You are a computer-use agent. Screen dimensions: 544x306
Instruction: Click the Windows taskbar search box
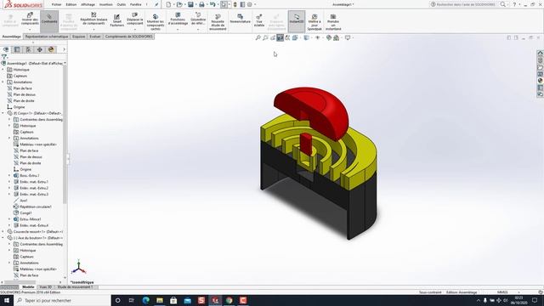point(62,300)
